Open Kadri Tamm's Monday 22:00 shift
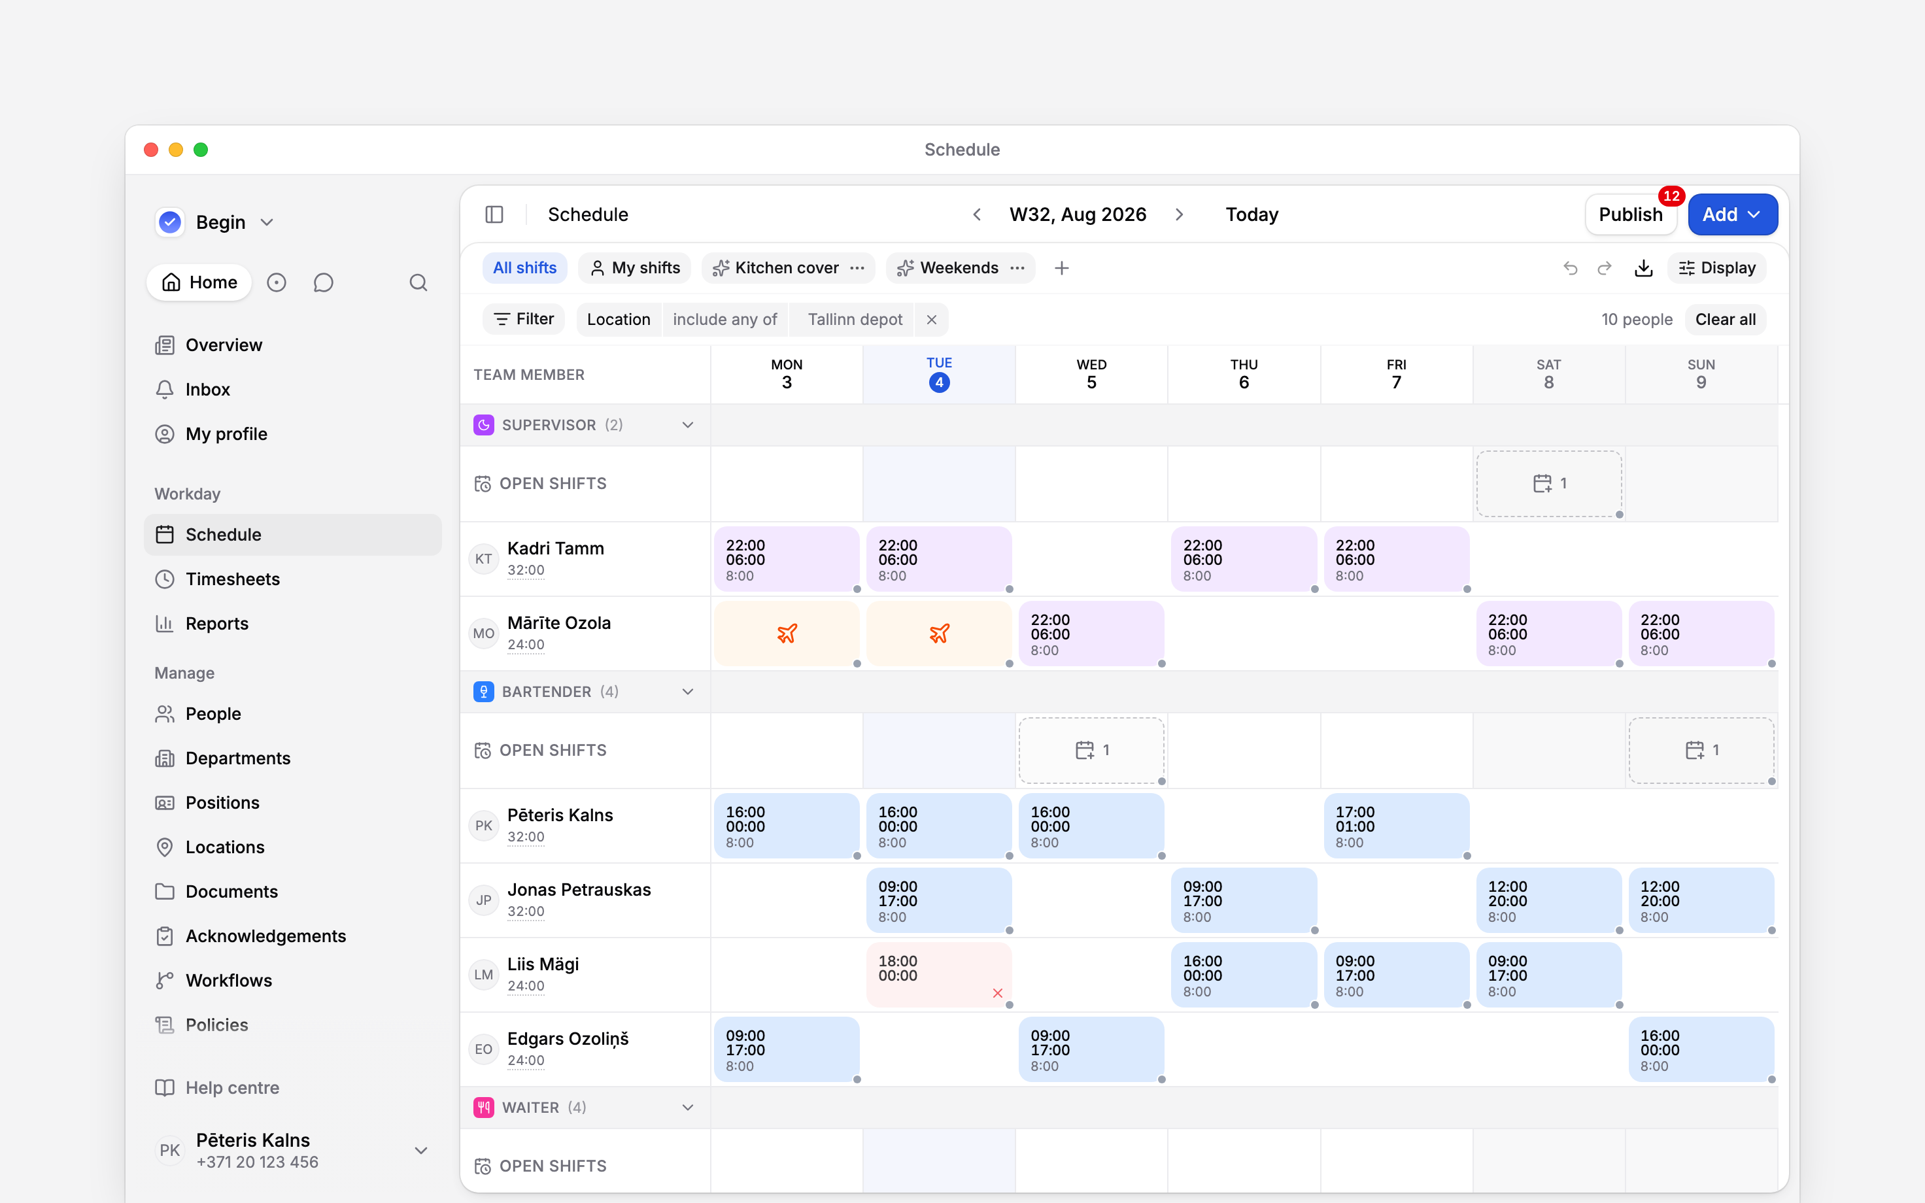The width and height of the screenshot is (1925, 1203). pyautogui.click(x=787, y=560)
